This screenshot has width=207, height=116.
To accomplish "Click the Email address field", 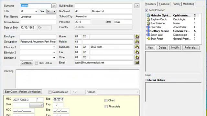I will click(x=103, y=63).
